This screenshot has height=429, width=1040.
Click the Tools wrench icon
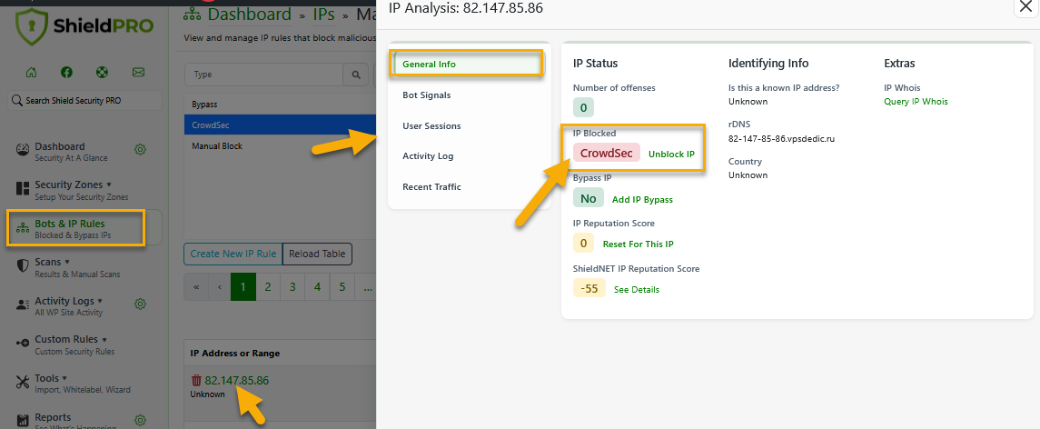click(23, 382)
